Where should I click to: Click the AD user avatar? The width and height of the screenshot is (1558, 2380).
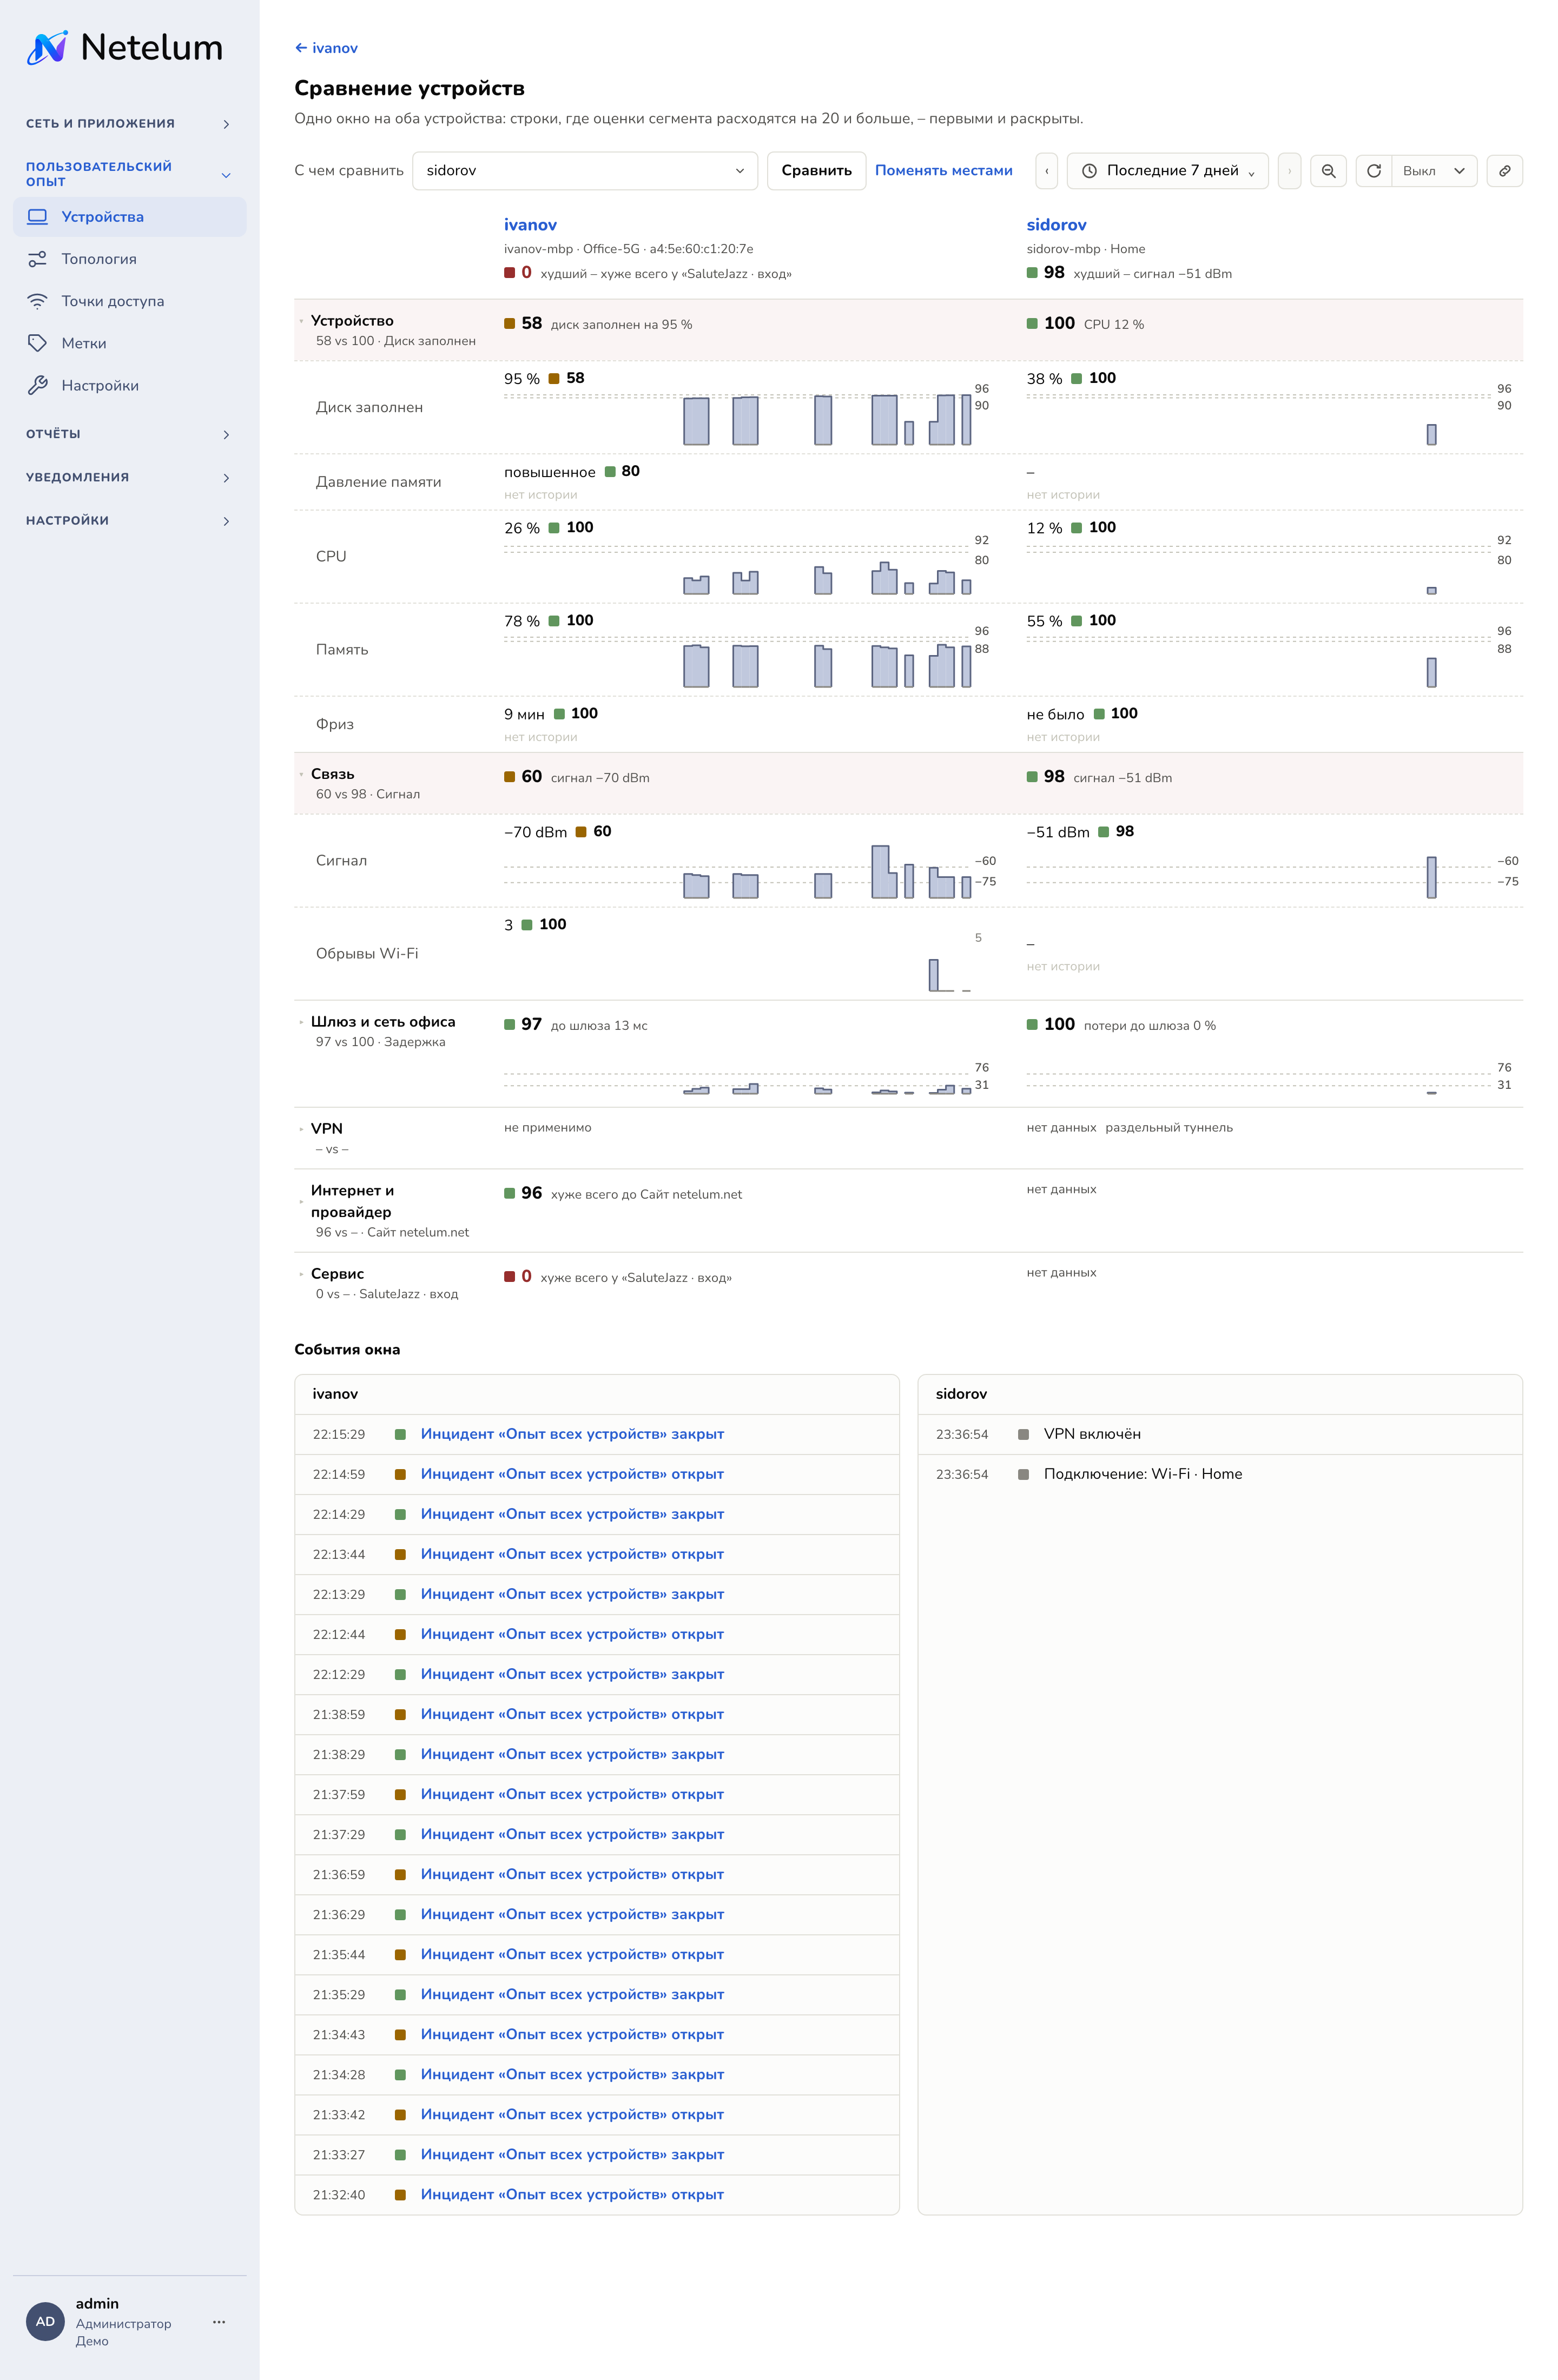click(45, 2322)
